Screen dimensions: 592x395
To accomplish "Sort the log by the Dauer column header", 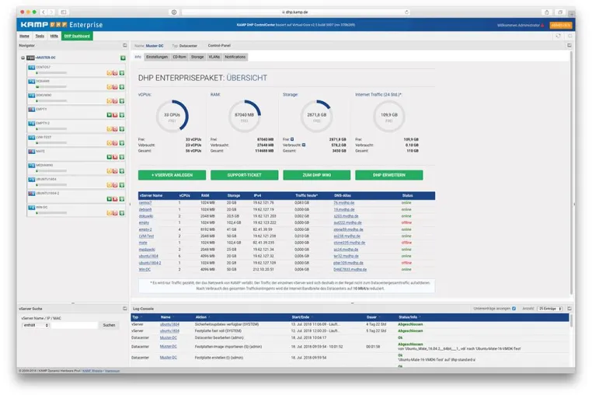I will [x=371, y=317].
